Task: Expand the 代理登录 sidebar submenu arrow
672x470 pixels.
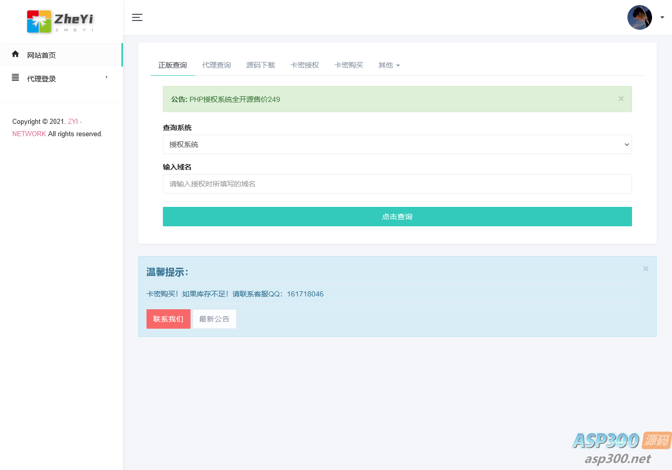Action: coord(107,77)
